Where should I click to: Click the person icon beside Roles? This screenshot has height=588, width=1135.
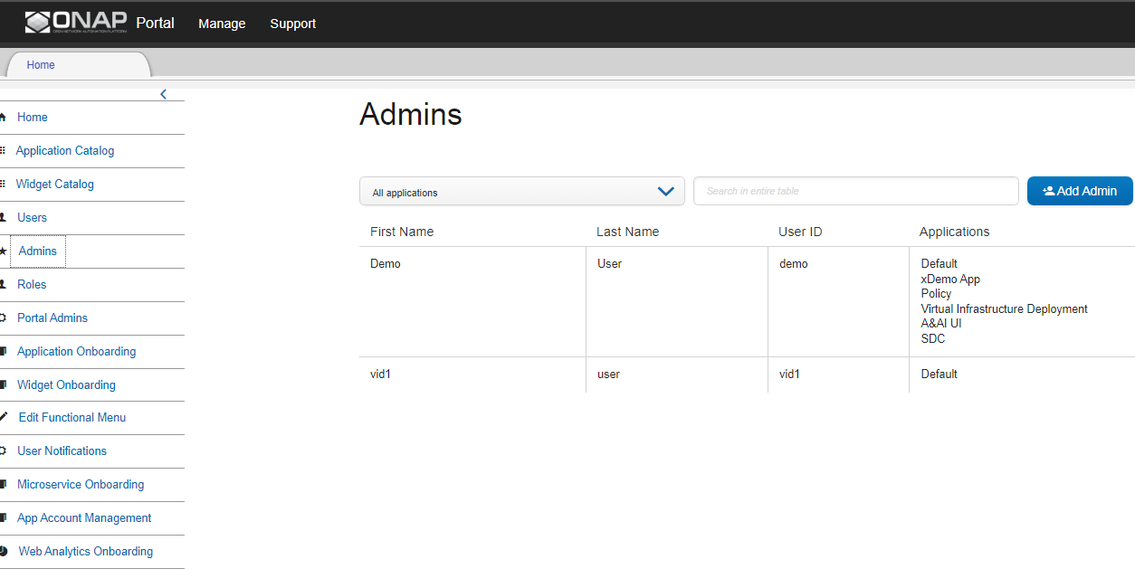[3, 284]
